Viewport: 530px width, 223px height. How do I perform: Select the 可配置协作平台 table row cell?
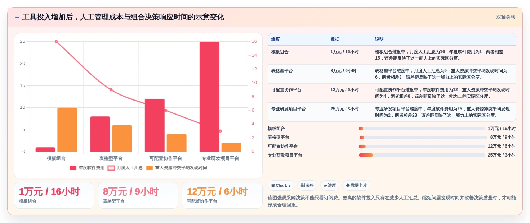tap(298, 93)
